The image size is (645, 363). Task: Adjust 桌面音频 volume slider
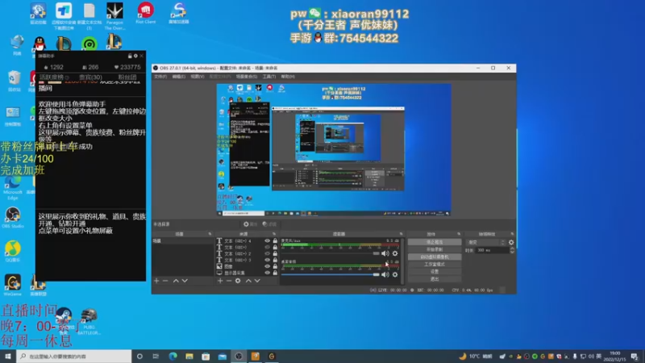(x=331, y=274)
